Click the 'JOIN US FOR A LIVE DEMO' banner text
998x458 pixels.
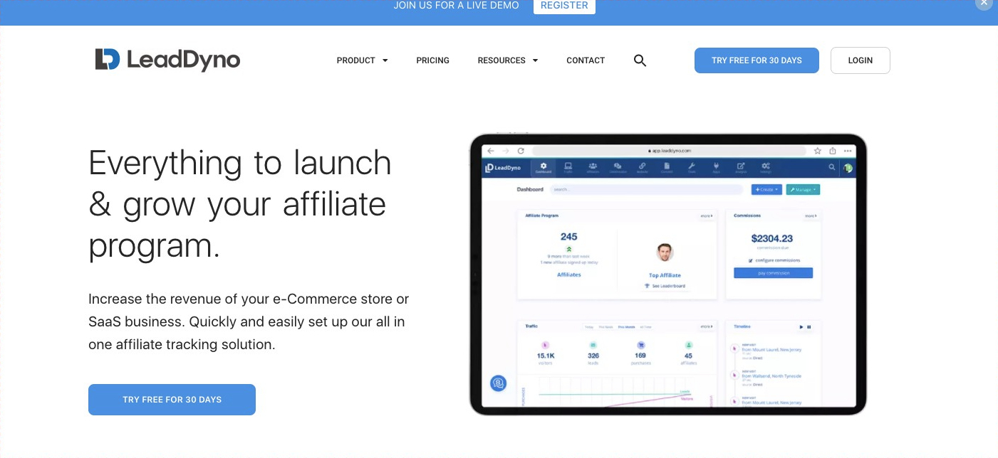click(x=457, y=6)
